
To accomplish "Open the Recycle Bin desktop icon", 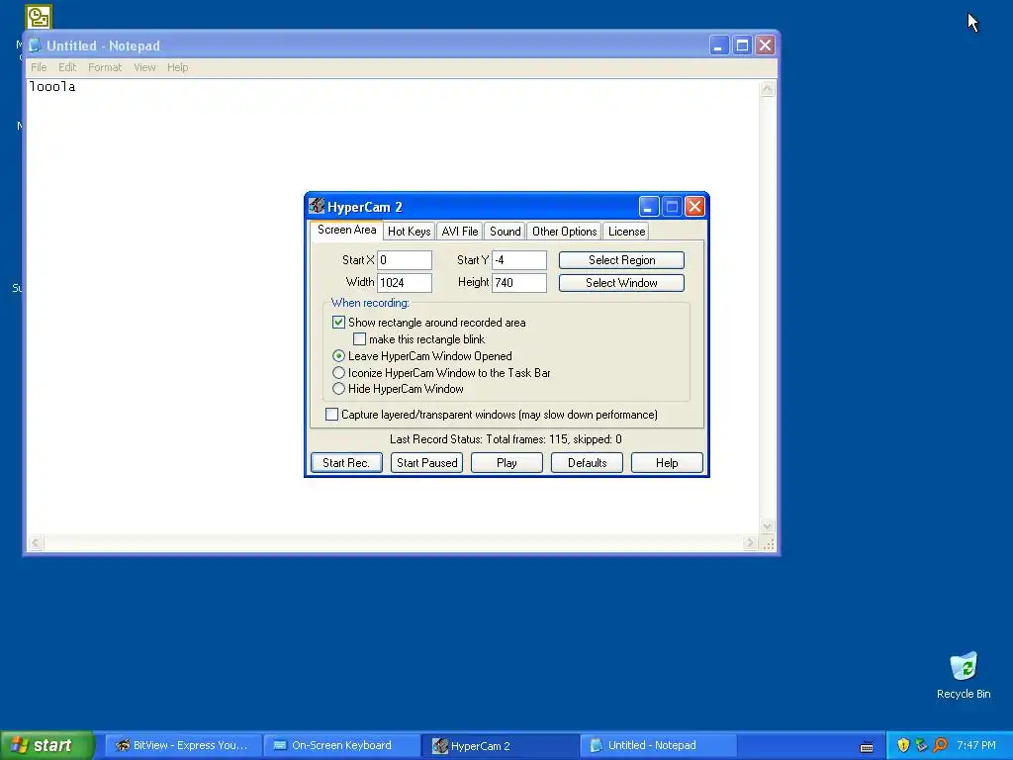I will (x=964, y=675).
